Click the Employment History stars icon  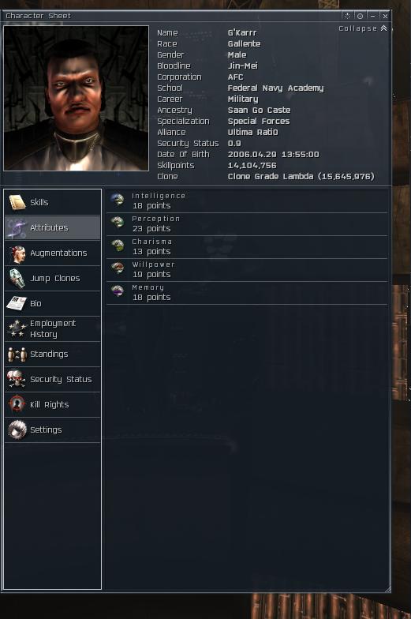pos(17,328)
